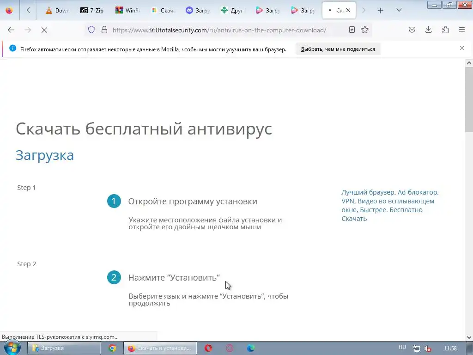Open the Firefox application menu
This screenshot has height=355, width=473.
point(462,30)
